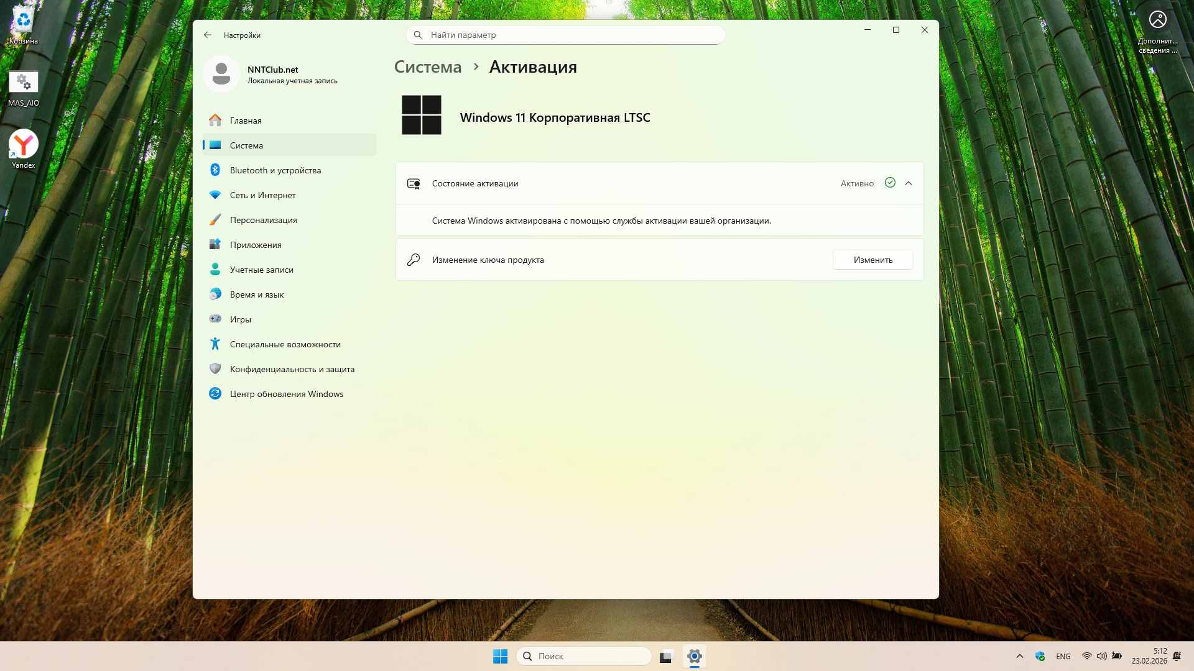
Task: Select Специальные возможности in the sidebar
Action: coord(285,344)
